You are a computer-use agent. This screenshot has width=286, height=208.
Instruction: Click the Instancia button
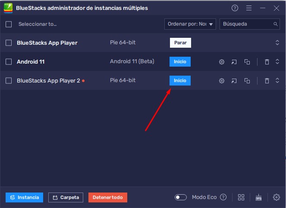point(24,197)
